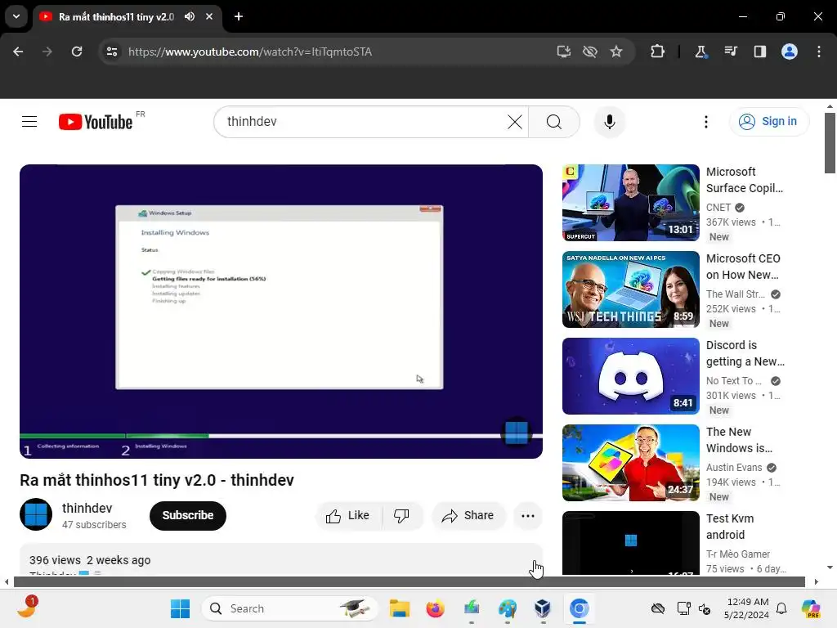Image resolution: width=837 pixels, height=628 pixels.
Task: Open Test Kvm android video title
Action: coord(730,527)
